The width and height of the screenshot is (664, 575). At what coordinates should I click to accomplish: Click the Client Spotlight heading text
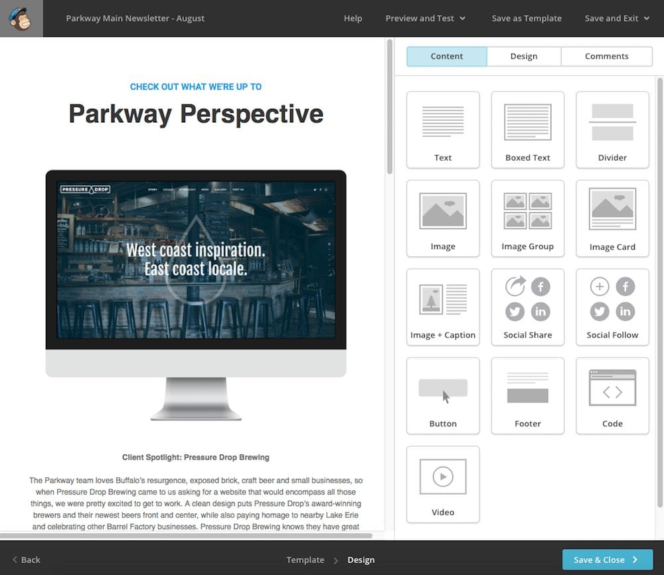pos(196,457)
